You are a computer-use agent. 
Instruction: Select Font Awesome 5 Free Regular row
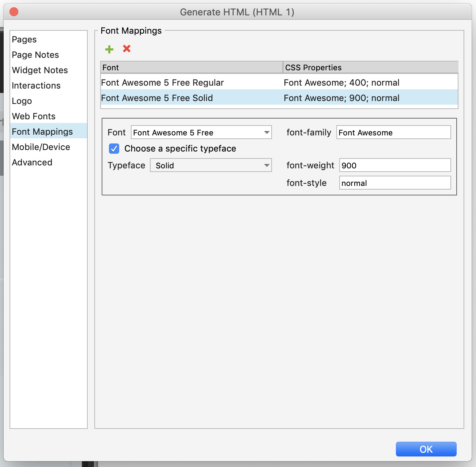pyautogui.click(x=162, y=83)
